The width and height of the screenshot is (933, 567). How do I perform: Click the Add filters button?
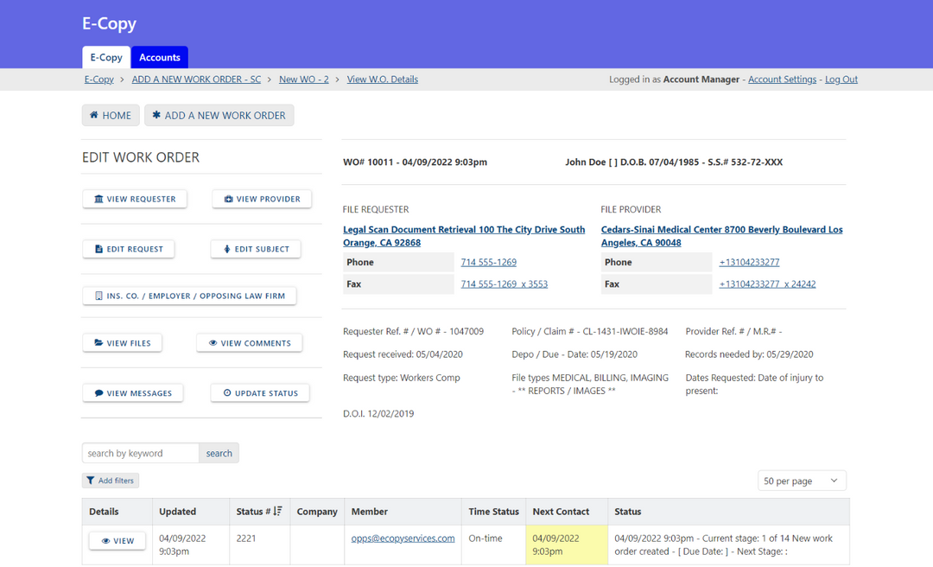pos(111,481)
